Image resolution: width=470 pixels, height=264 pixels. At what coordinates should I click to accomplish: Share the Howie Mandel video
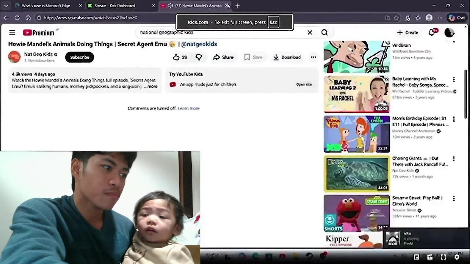(223, 57)
